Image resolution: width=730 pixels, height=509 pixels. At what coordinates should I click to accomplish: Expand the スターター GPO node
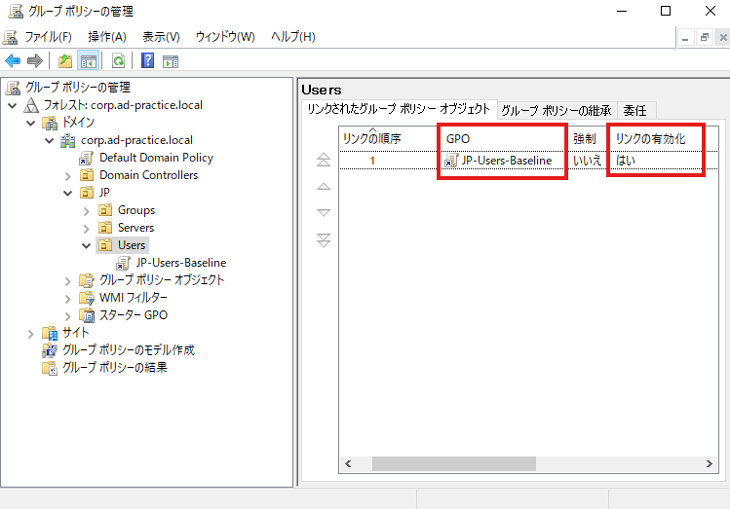click(x=68, y=316)
